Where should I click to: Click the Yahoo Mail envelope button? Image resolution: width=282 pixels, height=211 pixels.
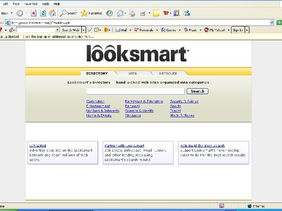click(x=121, y=30)
